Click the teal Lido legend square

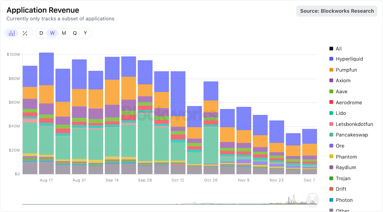coord(331,113)
